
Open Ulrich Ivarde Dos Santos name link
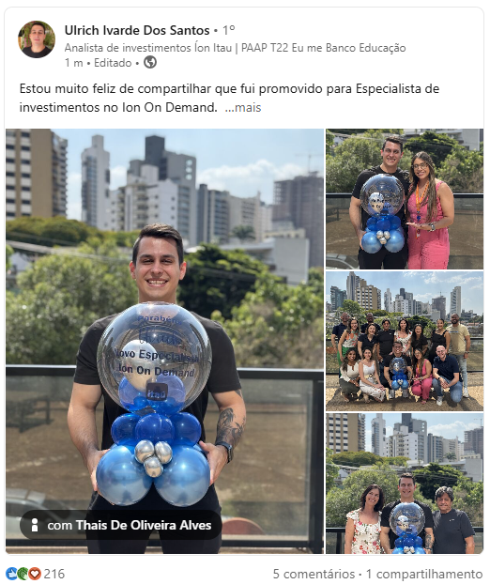pyautogui.click(x=137, y=30)
